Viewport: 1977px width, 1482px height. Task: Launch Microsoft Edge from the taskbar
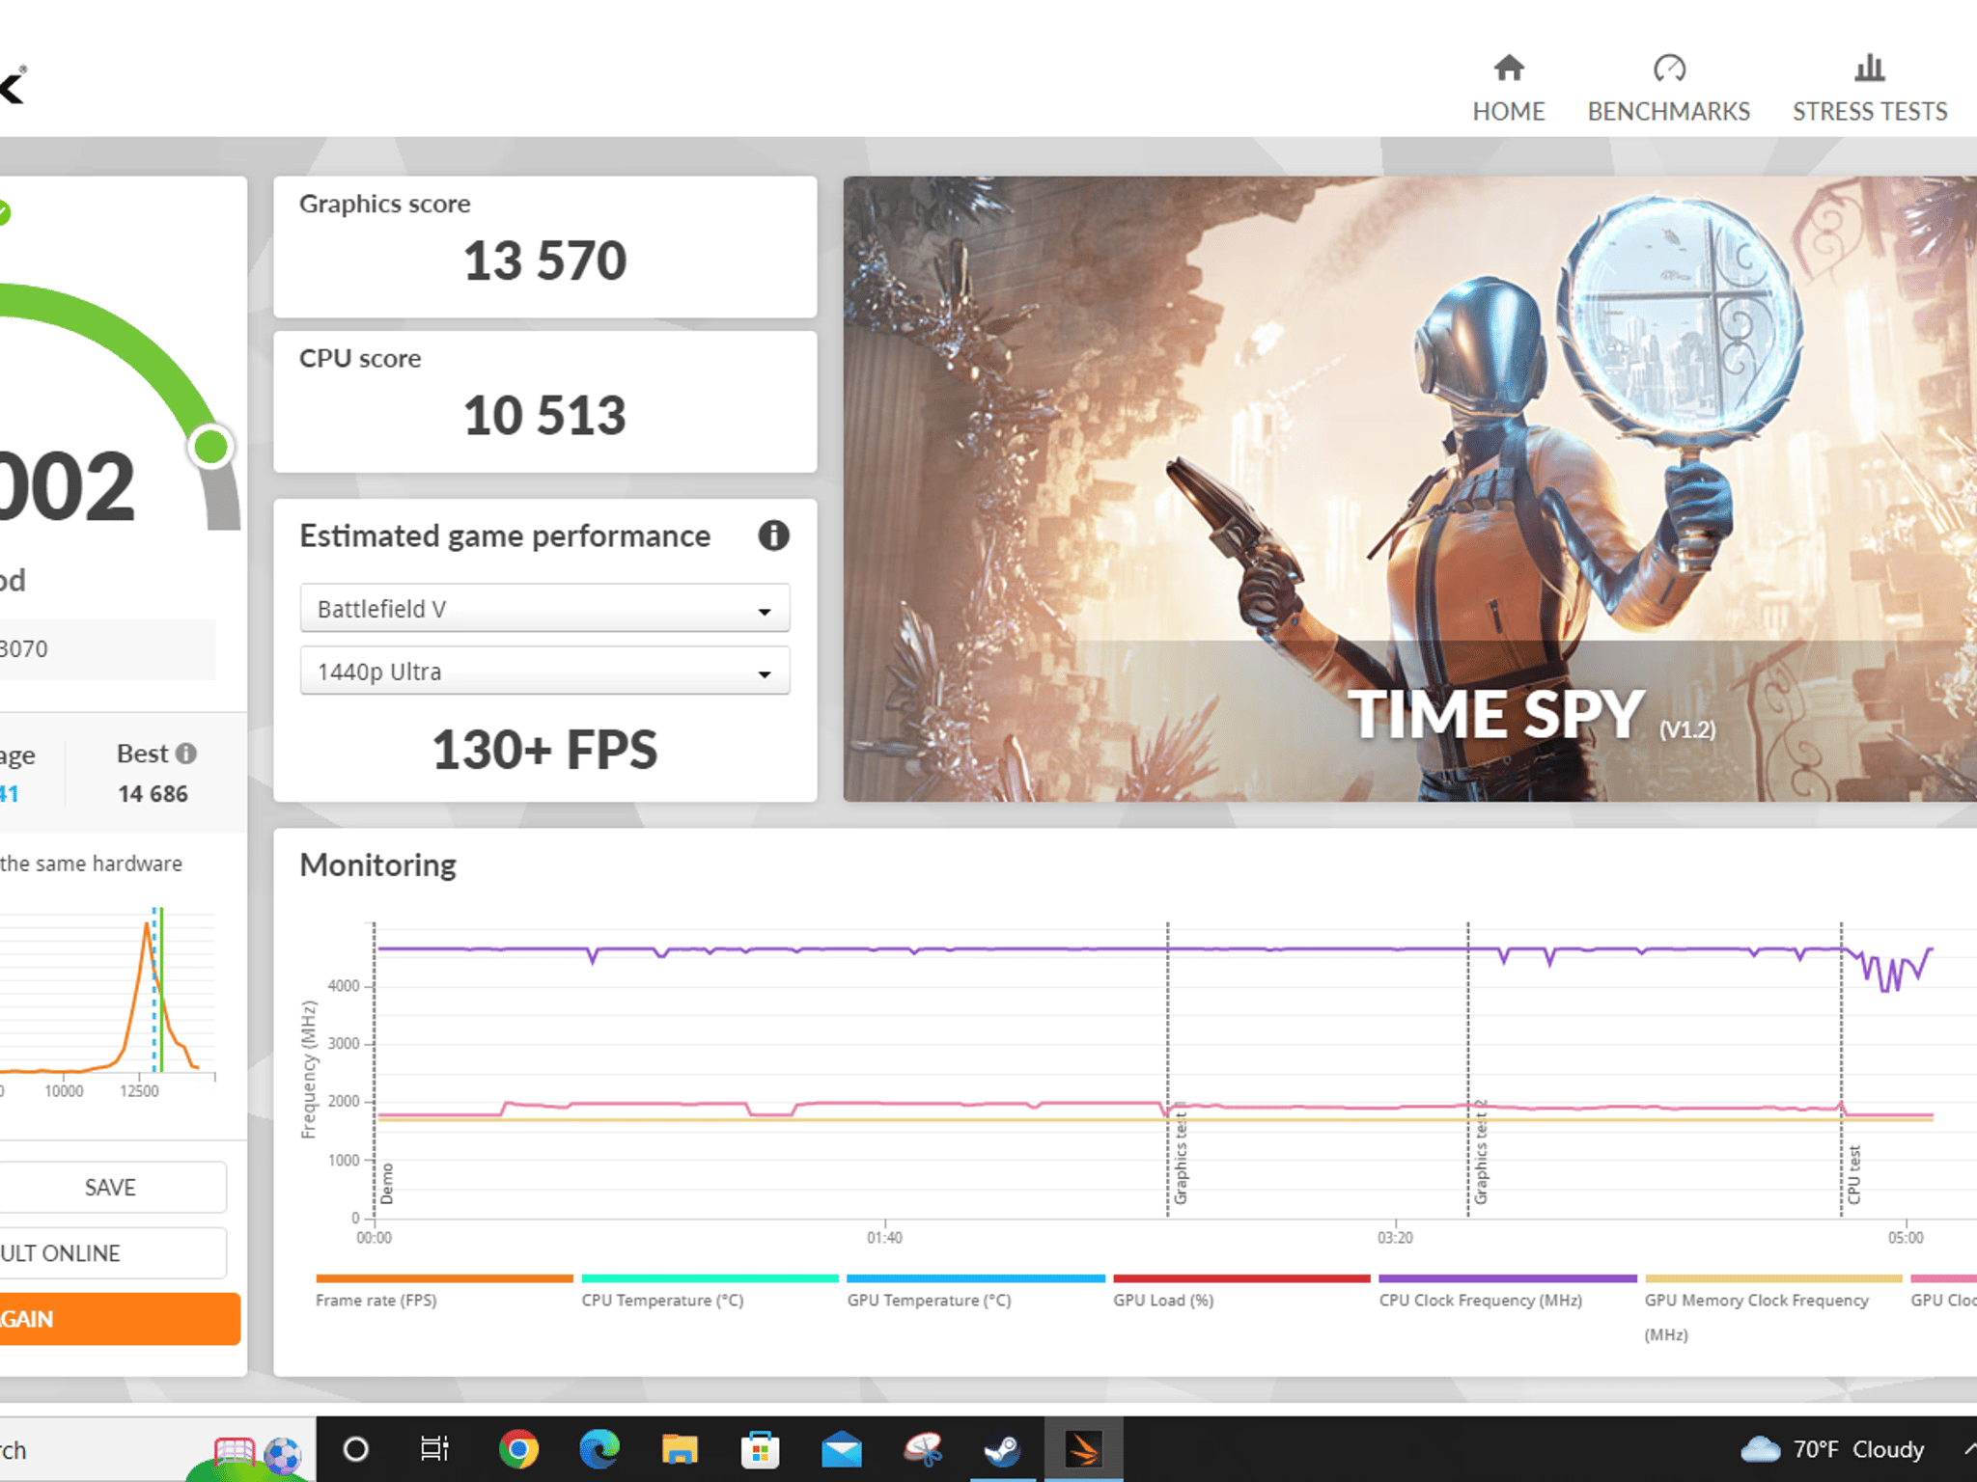pos(599,1449)
